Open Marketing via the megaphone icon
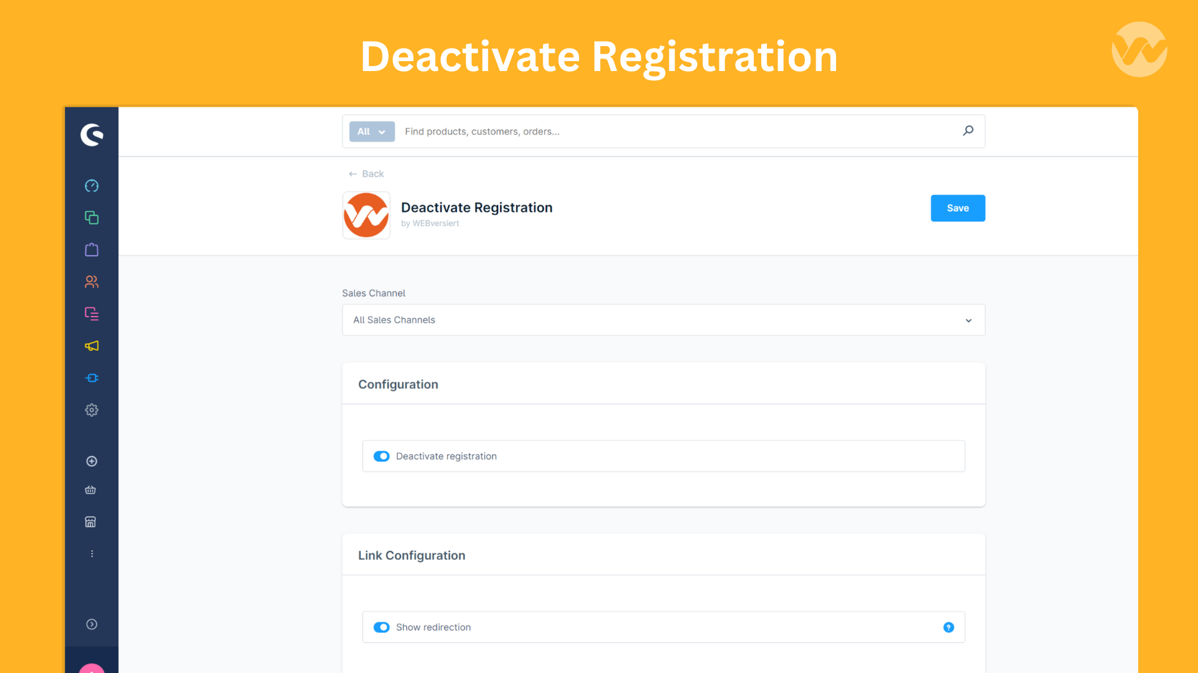This screenshot has height=673, width=1198. [91, 346]
